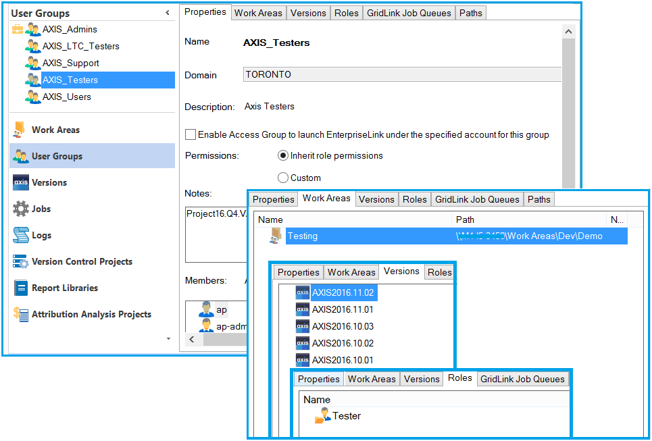The height and width of the screenshot is (441, 652).
Task: Click the Path column header
Action: [529, 220]
